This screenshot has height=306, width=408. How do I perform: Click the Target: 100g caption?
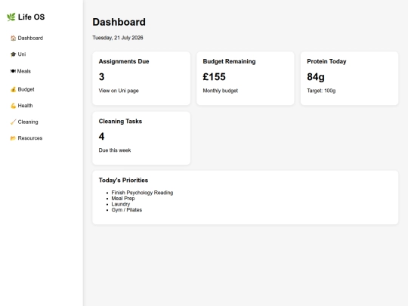(x=321, y=91)
